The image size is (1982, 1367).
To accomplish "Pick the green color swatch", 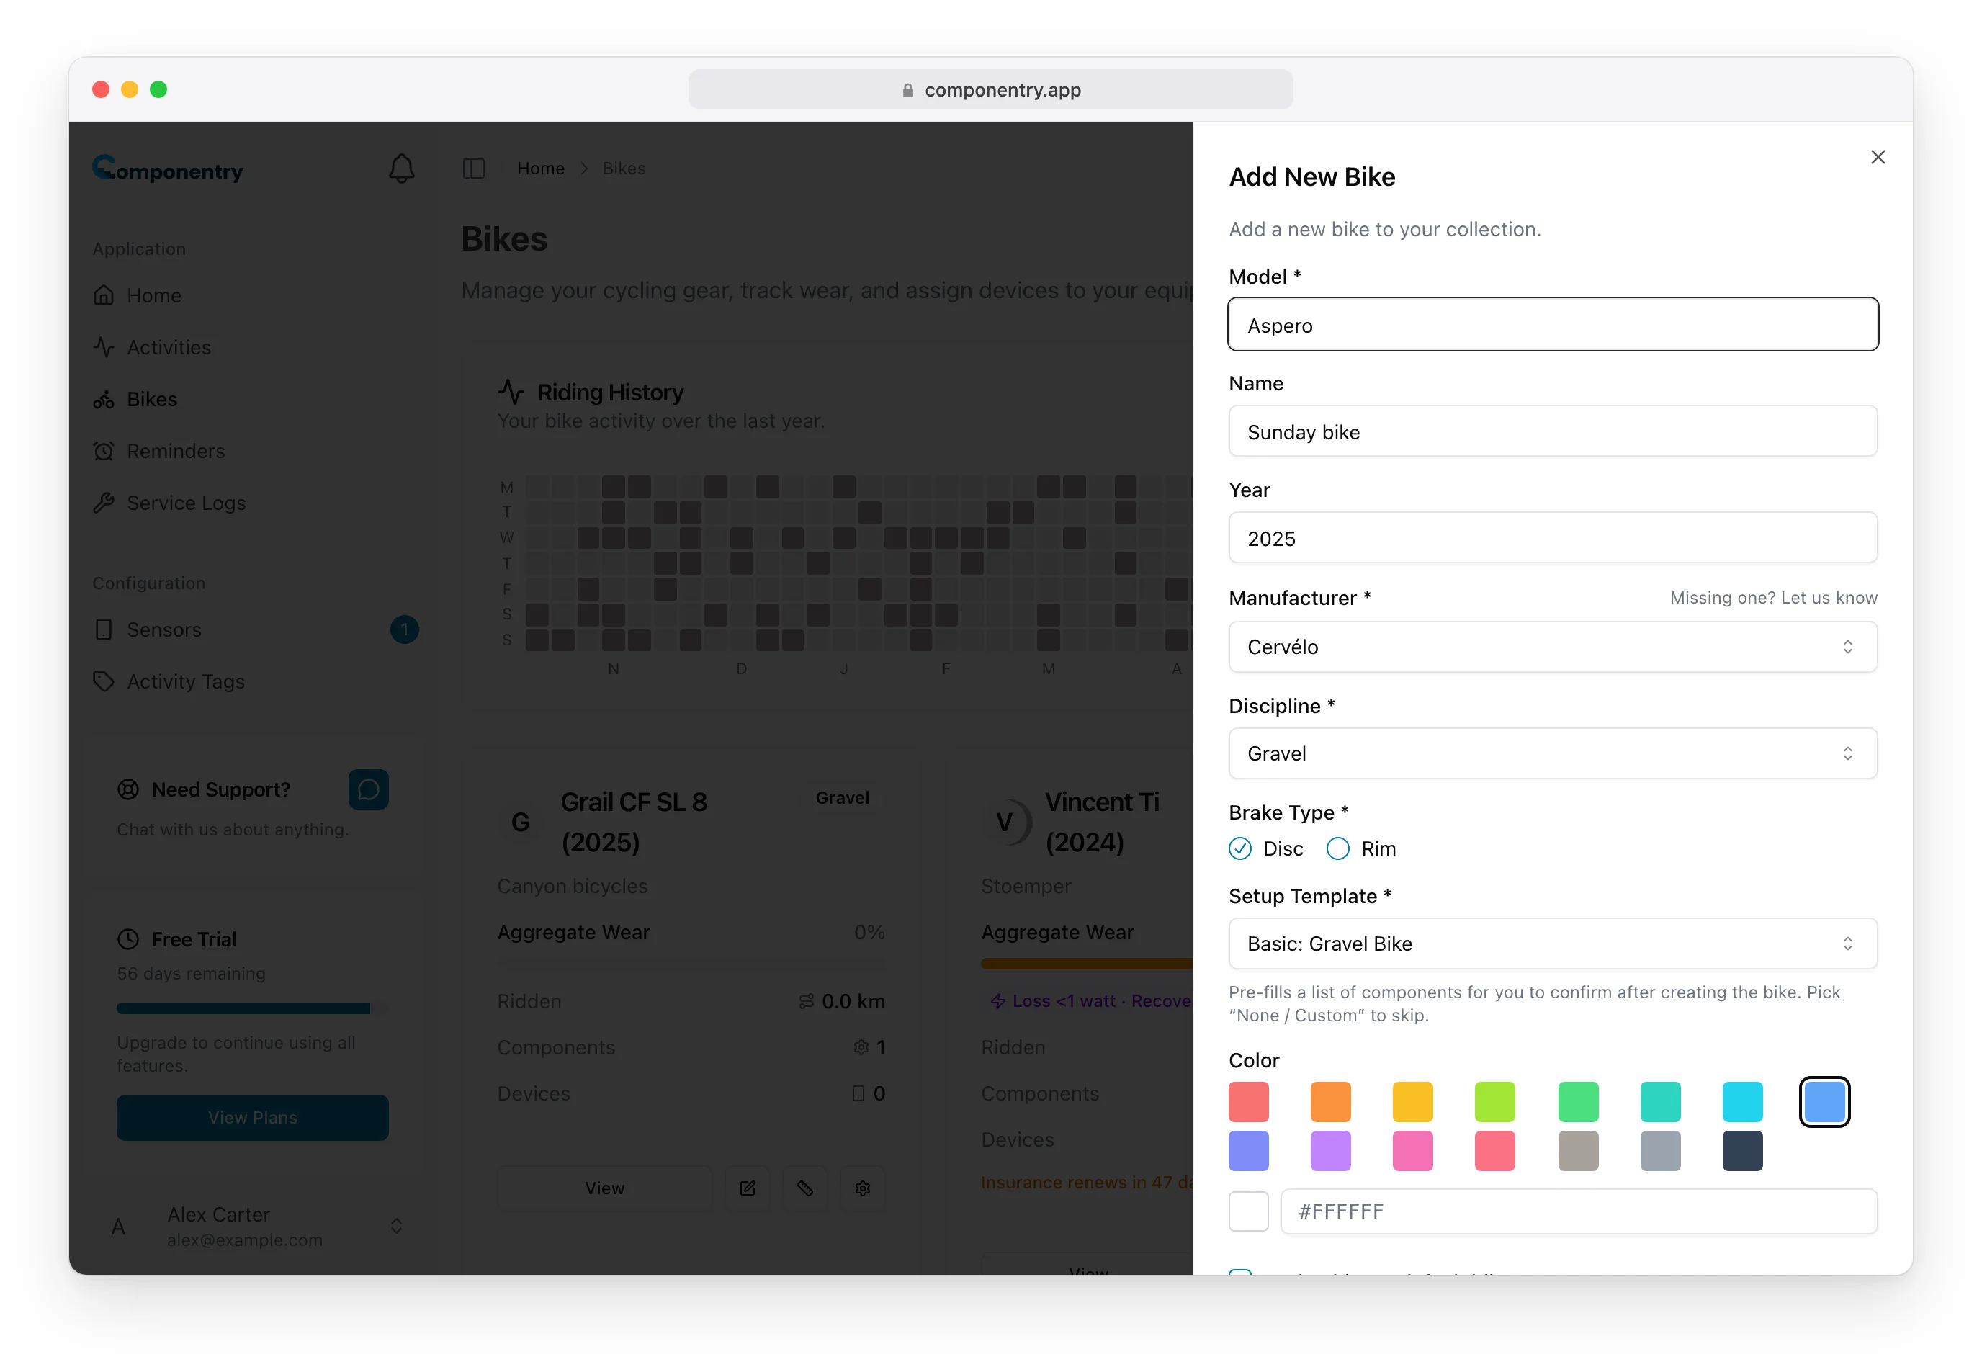I will pyautogui.click(x=1578, y=1103).
